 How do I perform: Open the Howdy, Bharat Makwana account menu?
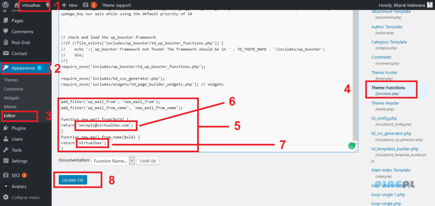coord(401,5)
